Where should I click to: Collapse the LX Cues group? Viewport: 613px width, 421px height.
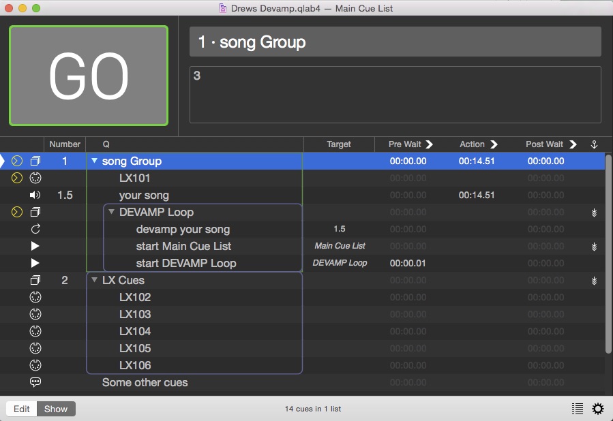pyautogui.click(x=94, y=281)
